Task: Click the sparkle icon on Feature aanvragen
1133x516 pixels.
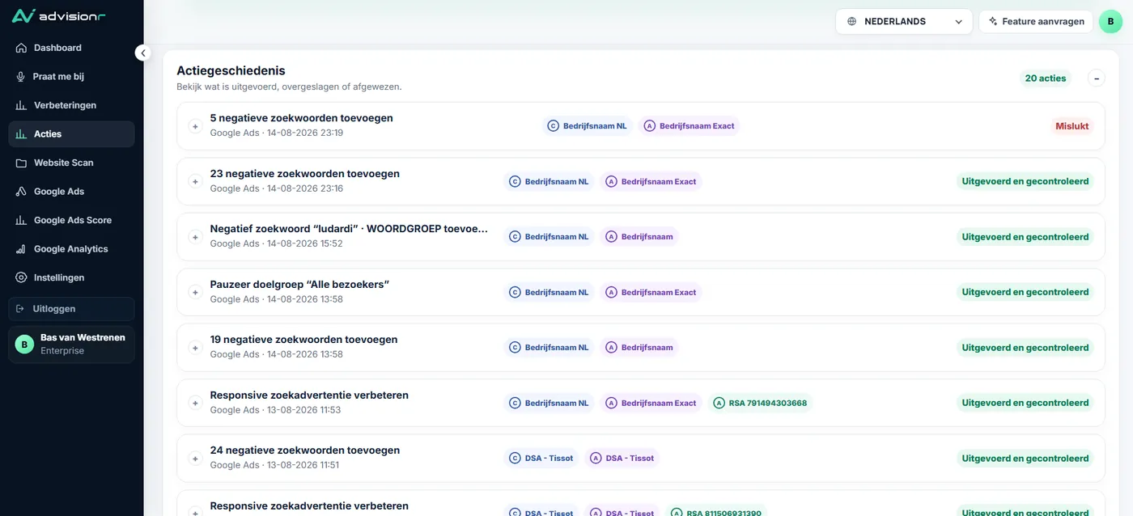Action: [x=993, y=22]
